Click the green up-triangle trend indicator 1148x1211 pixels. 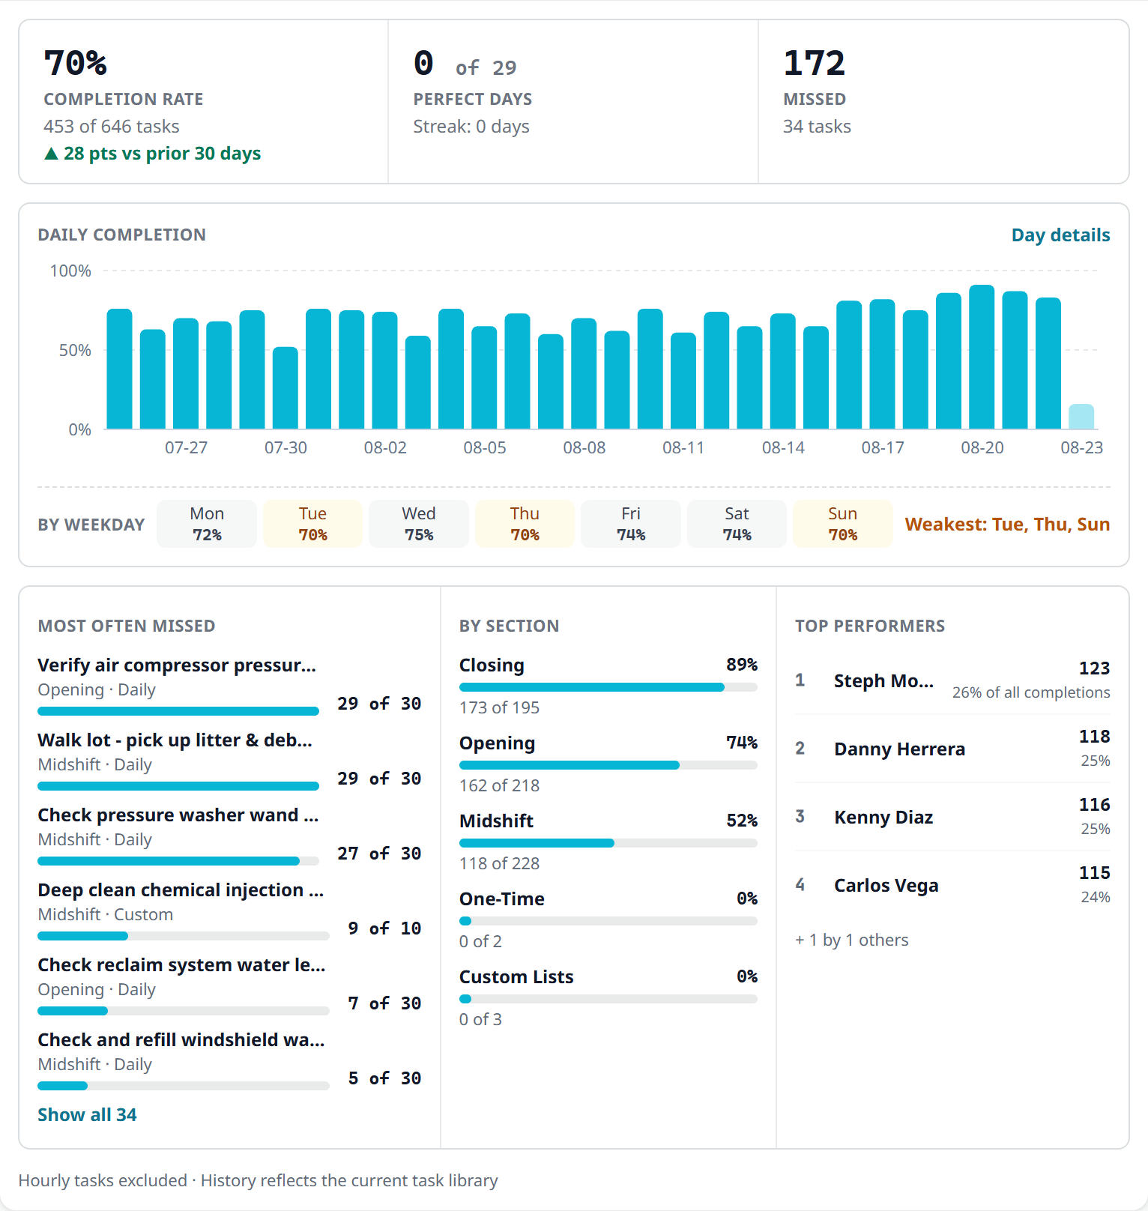point(51,154)
